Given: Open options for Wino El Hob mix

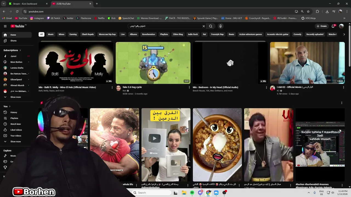Looking at the screenshot, I should click(112, 88).
